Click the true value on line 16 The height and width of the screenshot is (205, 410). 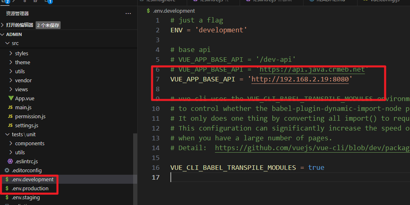point(316,168)
